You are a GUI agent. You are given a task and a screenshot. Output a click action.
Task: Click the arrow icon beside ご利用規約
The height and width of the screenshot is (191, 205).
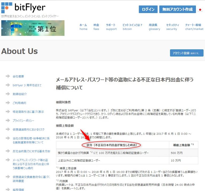tap(8, 103)
